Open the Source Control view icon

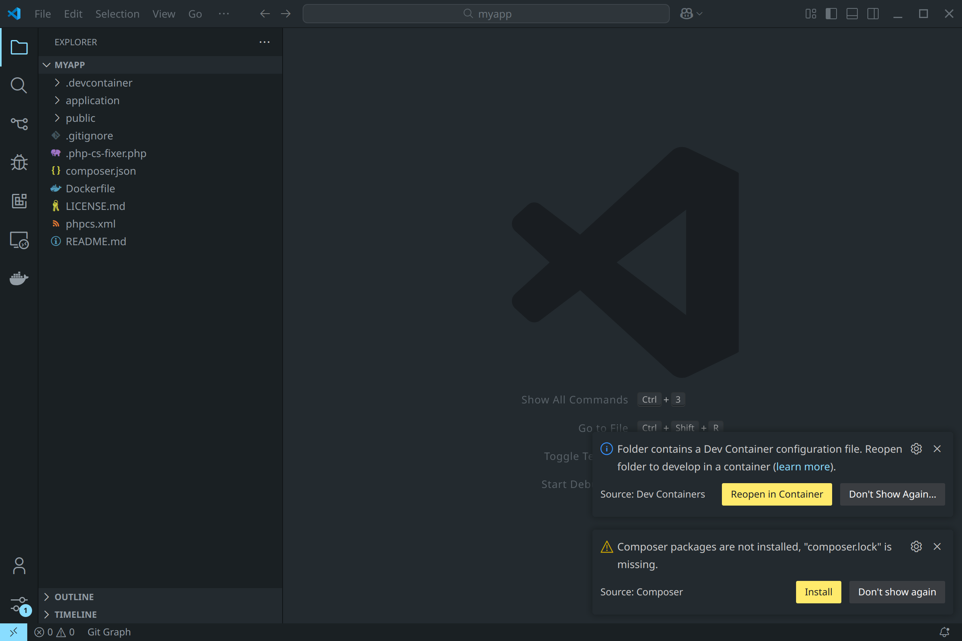pos(19,123)
